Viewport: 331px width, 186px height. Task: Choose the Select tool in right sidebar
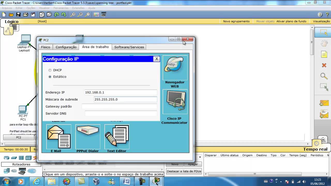coord(324,32)
